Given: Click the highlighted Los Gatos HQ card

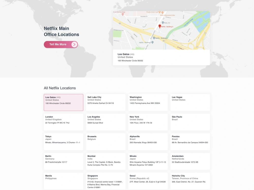Looking at the screenshot, I should (63, 102).
